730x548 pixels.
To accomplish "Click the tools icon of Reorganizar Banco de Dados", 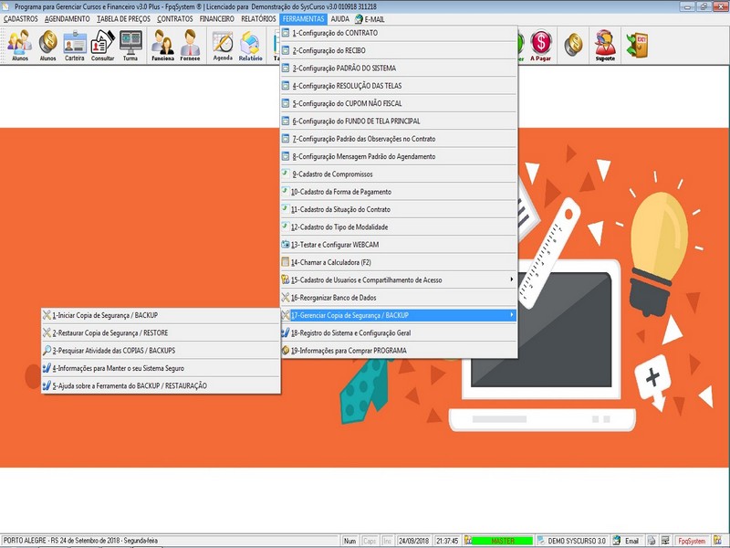I will pos(286,298).
